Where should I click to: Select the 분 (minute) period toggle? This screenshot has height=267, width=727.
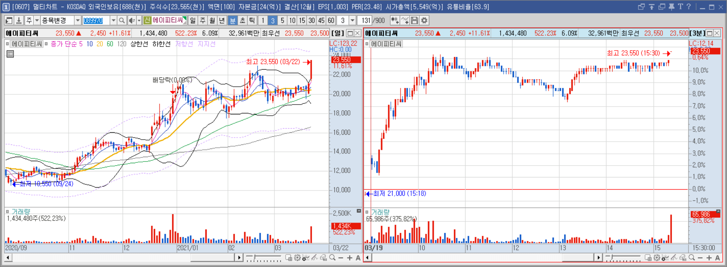(232, 20)
